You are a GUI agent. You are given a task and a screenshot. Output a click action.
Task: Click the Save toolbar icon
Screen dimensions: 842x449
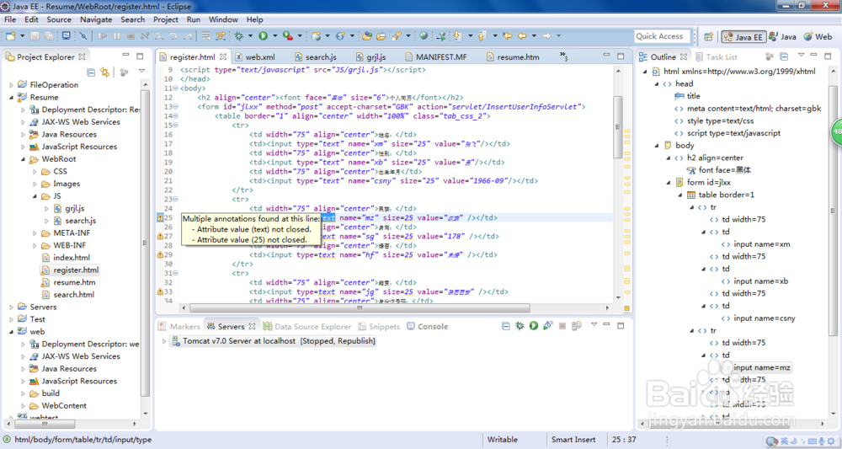(x=35, y=36)
